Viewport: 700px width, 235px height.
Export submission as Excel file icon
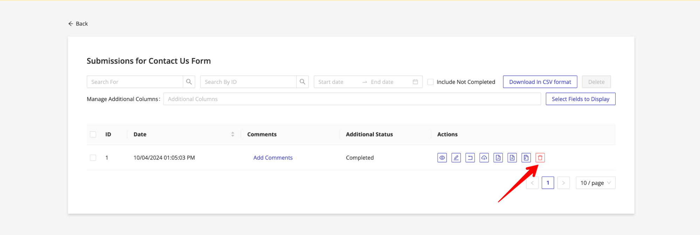click(x=512, y=158)
